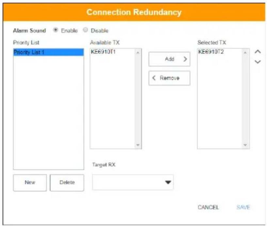Select the Disable radio for Alarm Sound
Image resolution: width=267 pixels, height=226 pixels.
pos(85,30)
